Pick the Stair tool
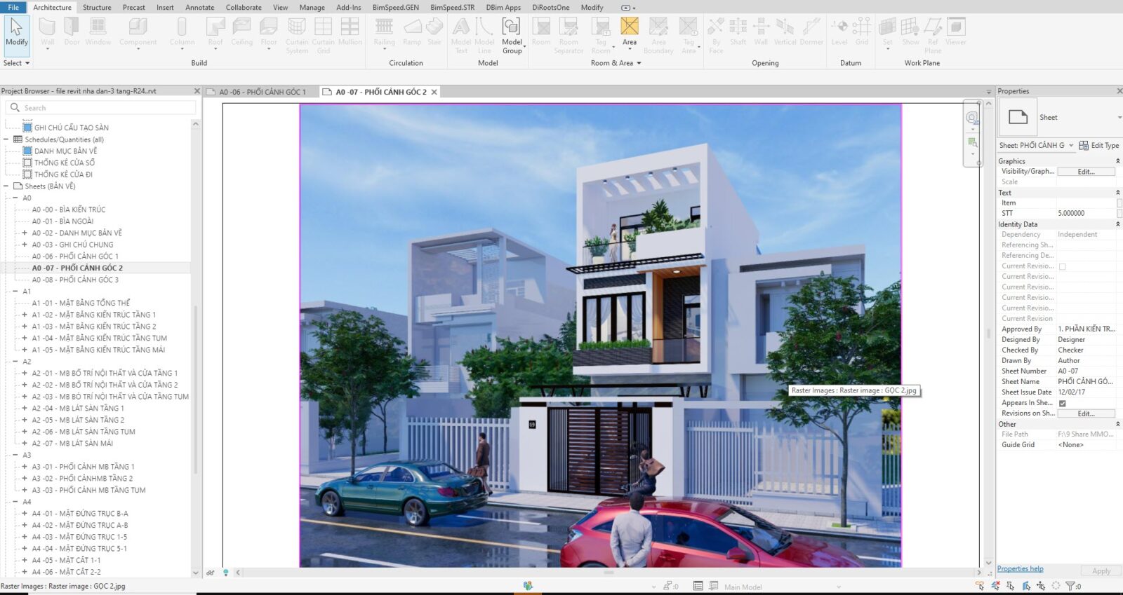The height and width of the screenshot is (595, 1123). click(x=434, y=32)
